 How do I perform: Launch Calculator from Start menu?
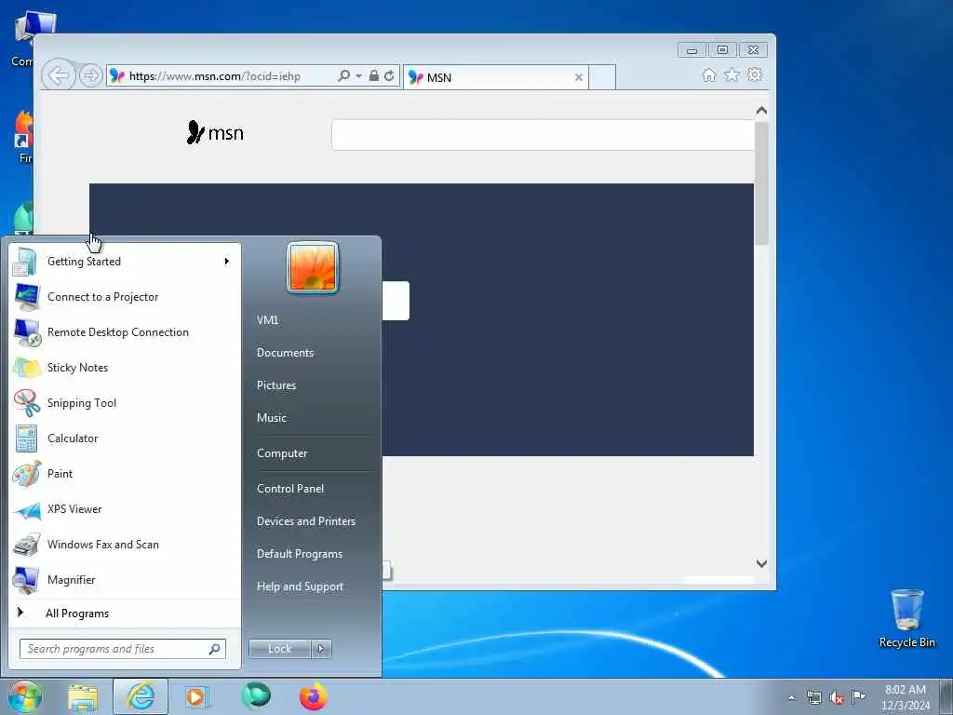pyautogui.click(x=125, y=438)
